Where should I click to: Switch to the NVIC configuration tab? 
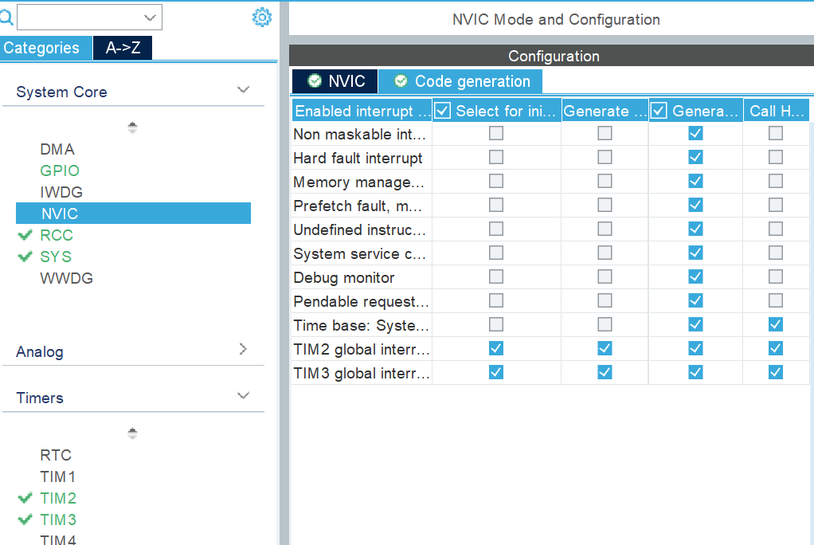pos(335,81)
